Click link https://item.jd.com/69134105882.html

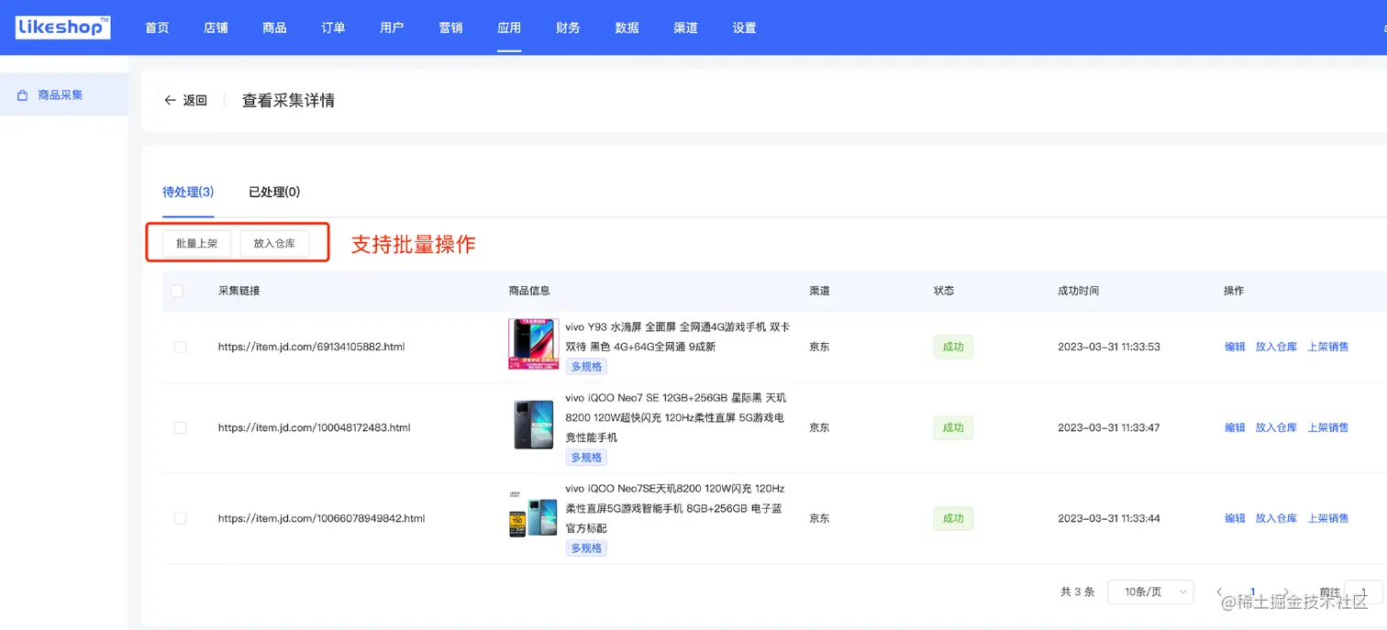click(311, 347)
